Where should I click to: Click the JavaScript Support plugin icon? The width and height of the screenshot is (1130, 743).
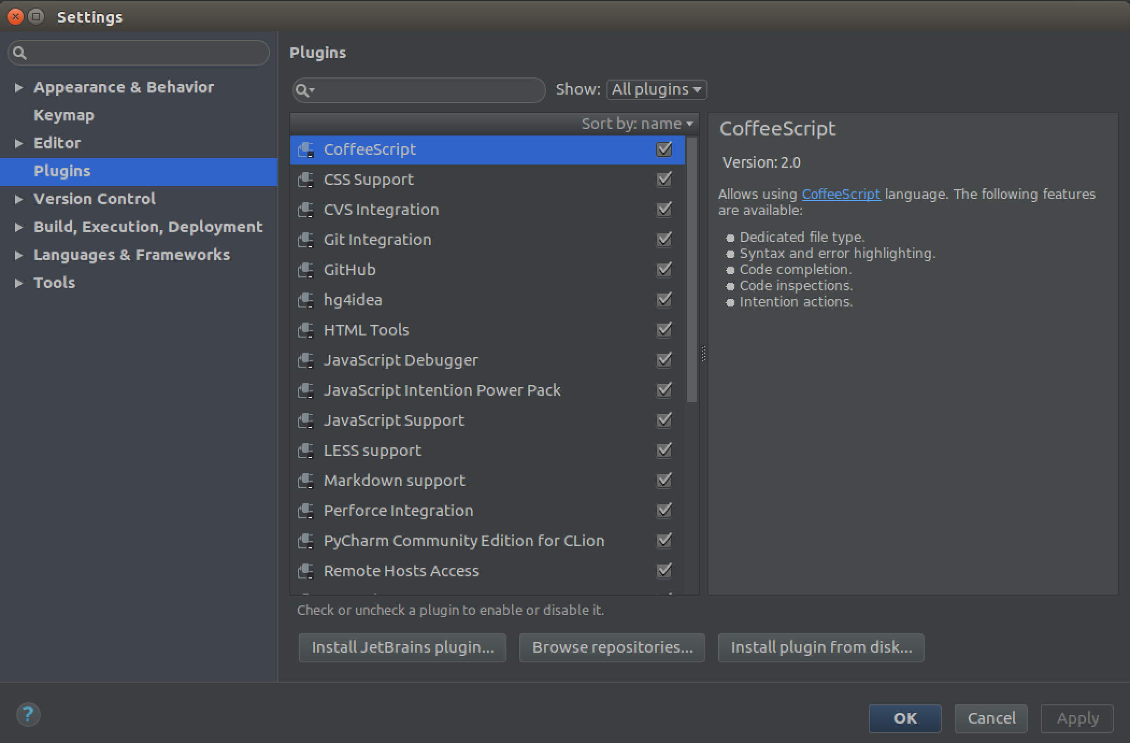306,421
